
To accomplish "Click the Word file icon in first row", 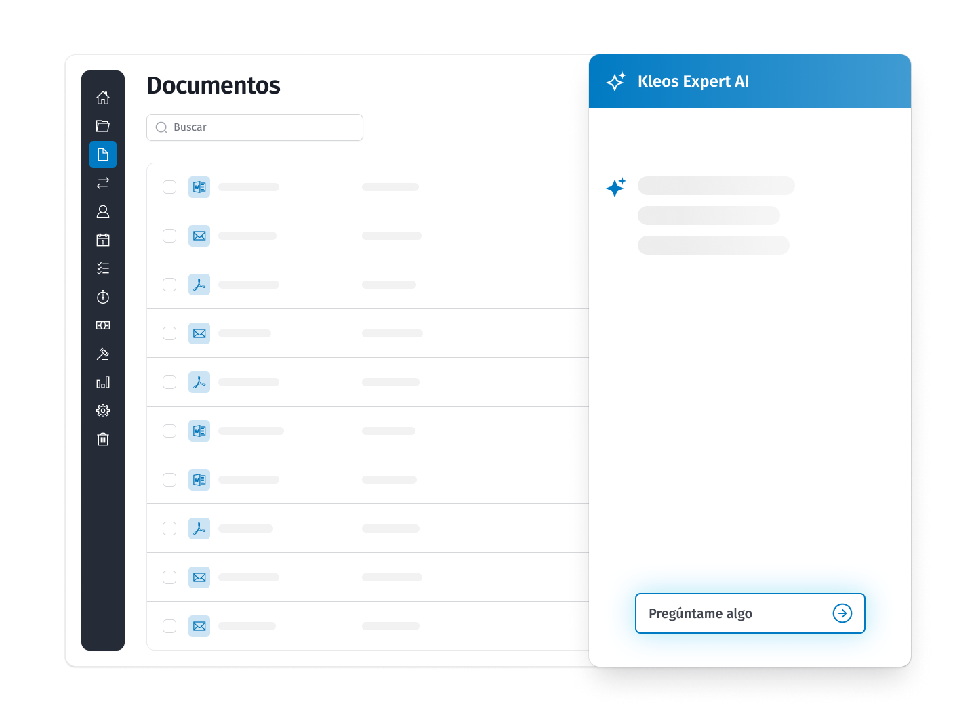I will click(199, 187).
